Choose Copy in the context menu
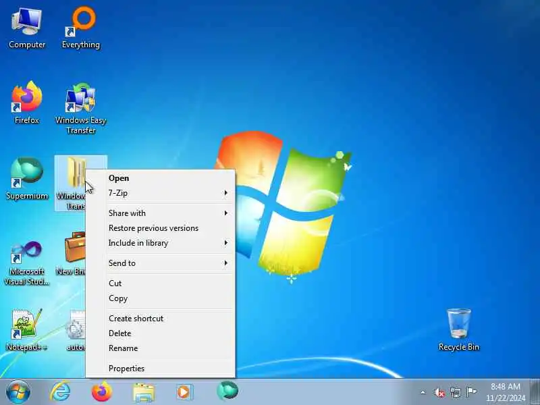Viewport: 540px width, 405px height. [x=161, y=298]
